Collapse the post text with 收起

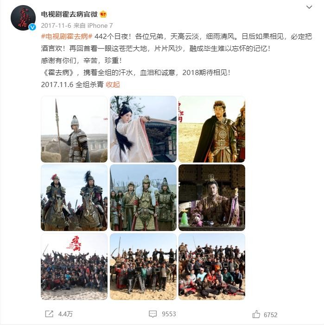pos(113,85)
